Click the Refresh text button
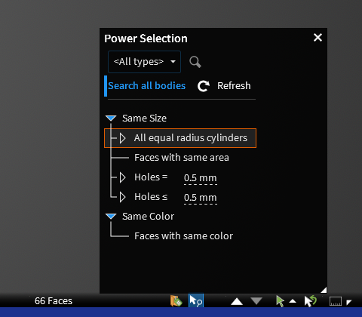362x317 pixels. click(x=234, y=86)
